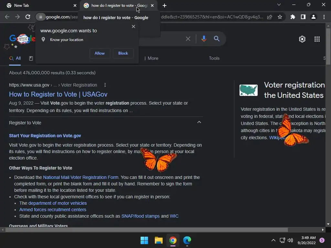Image resolution: width=331 pixels, height=248 pixels.
Task: Open How to Register to Vote USAGov link
Action: 58,94
